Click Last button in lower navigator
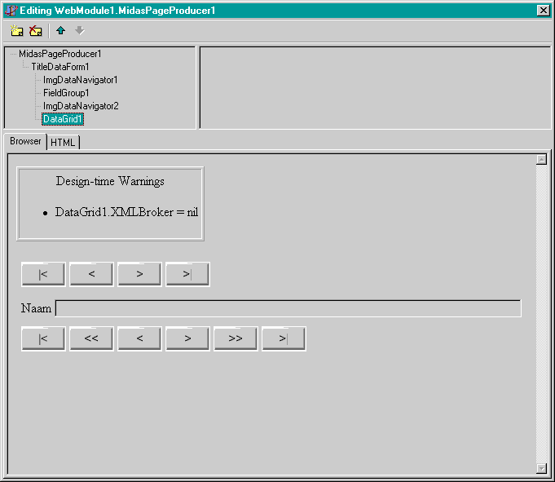The image size is (555, 482). 284,338
